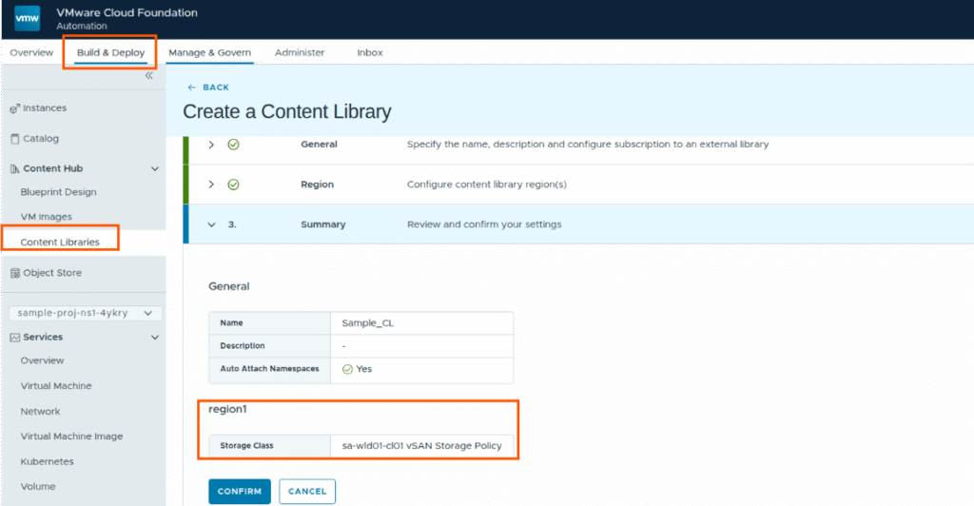Open the sample-proj-ns1-4ykry namespace dropdown
This screenshot has width=974, height=506.
coord(85,313)
